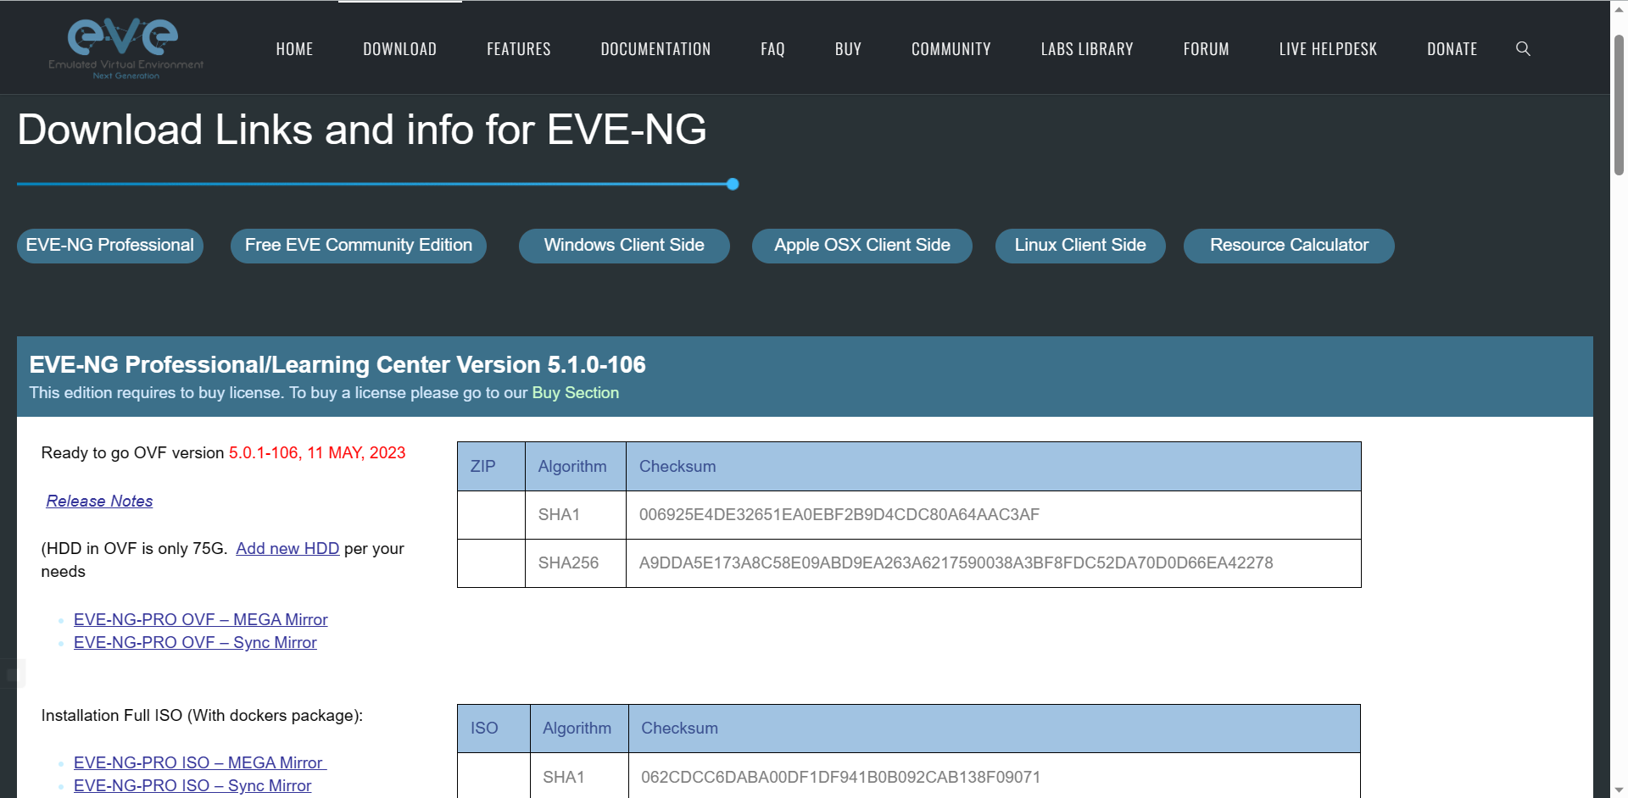Viewport: 1628px width, 798px height.
Task: Open the DOWNLOAD menu item
Action: [399, 49]
